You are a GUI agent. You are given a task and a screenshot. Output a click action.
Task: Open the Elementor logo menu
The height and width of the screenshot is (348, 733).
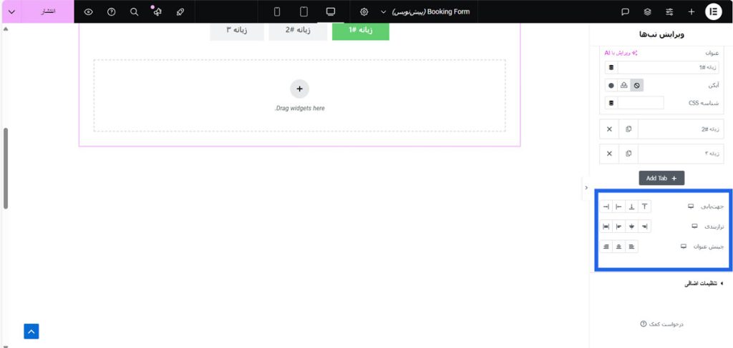click(714, 11)
